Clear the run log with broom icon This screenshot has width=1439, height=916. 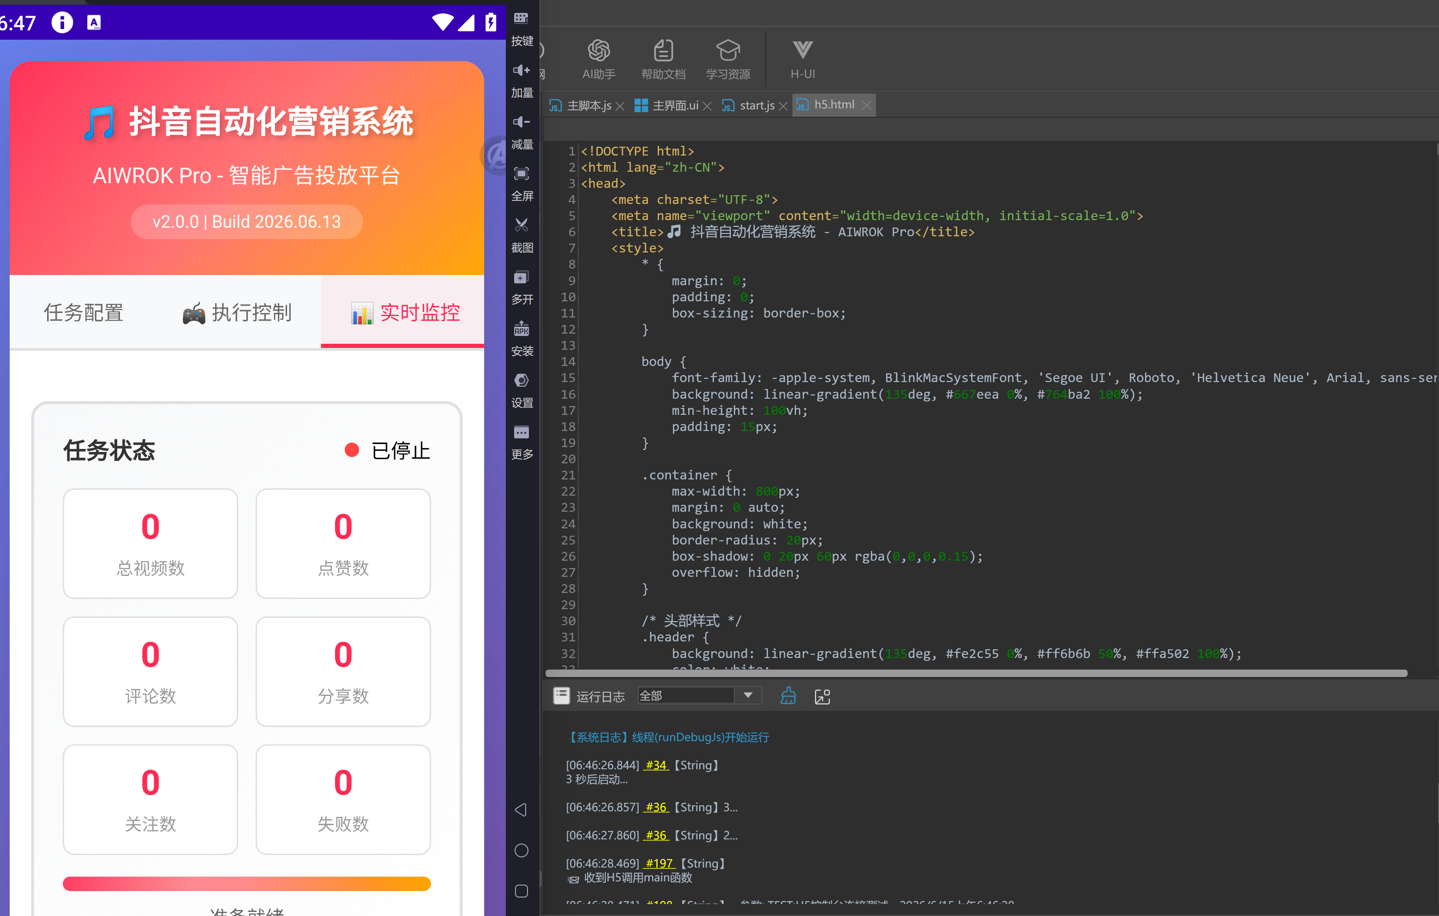tap(788, 695)
